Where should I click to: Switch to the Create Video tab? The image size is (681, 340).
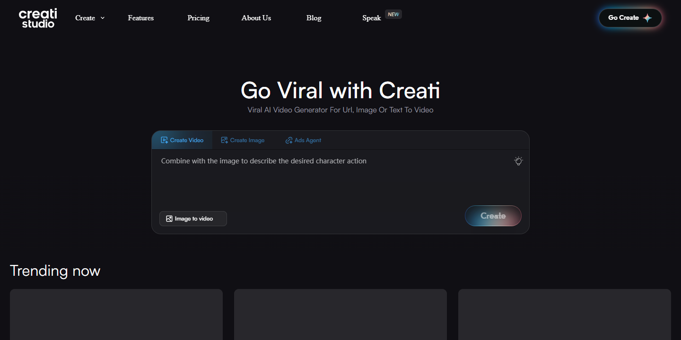182,140
